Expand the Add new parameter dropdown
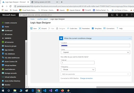The width and height of the screenshot is (134, 93). coord(96,74)
